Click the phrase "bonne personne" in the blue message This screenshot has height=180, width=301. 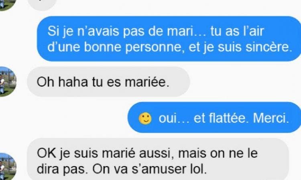(133, 47)
